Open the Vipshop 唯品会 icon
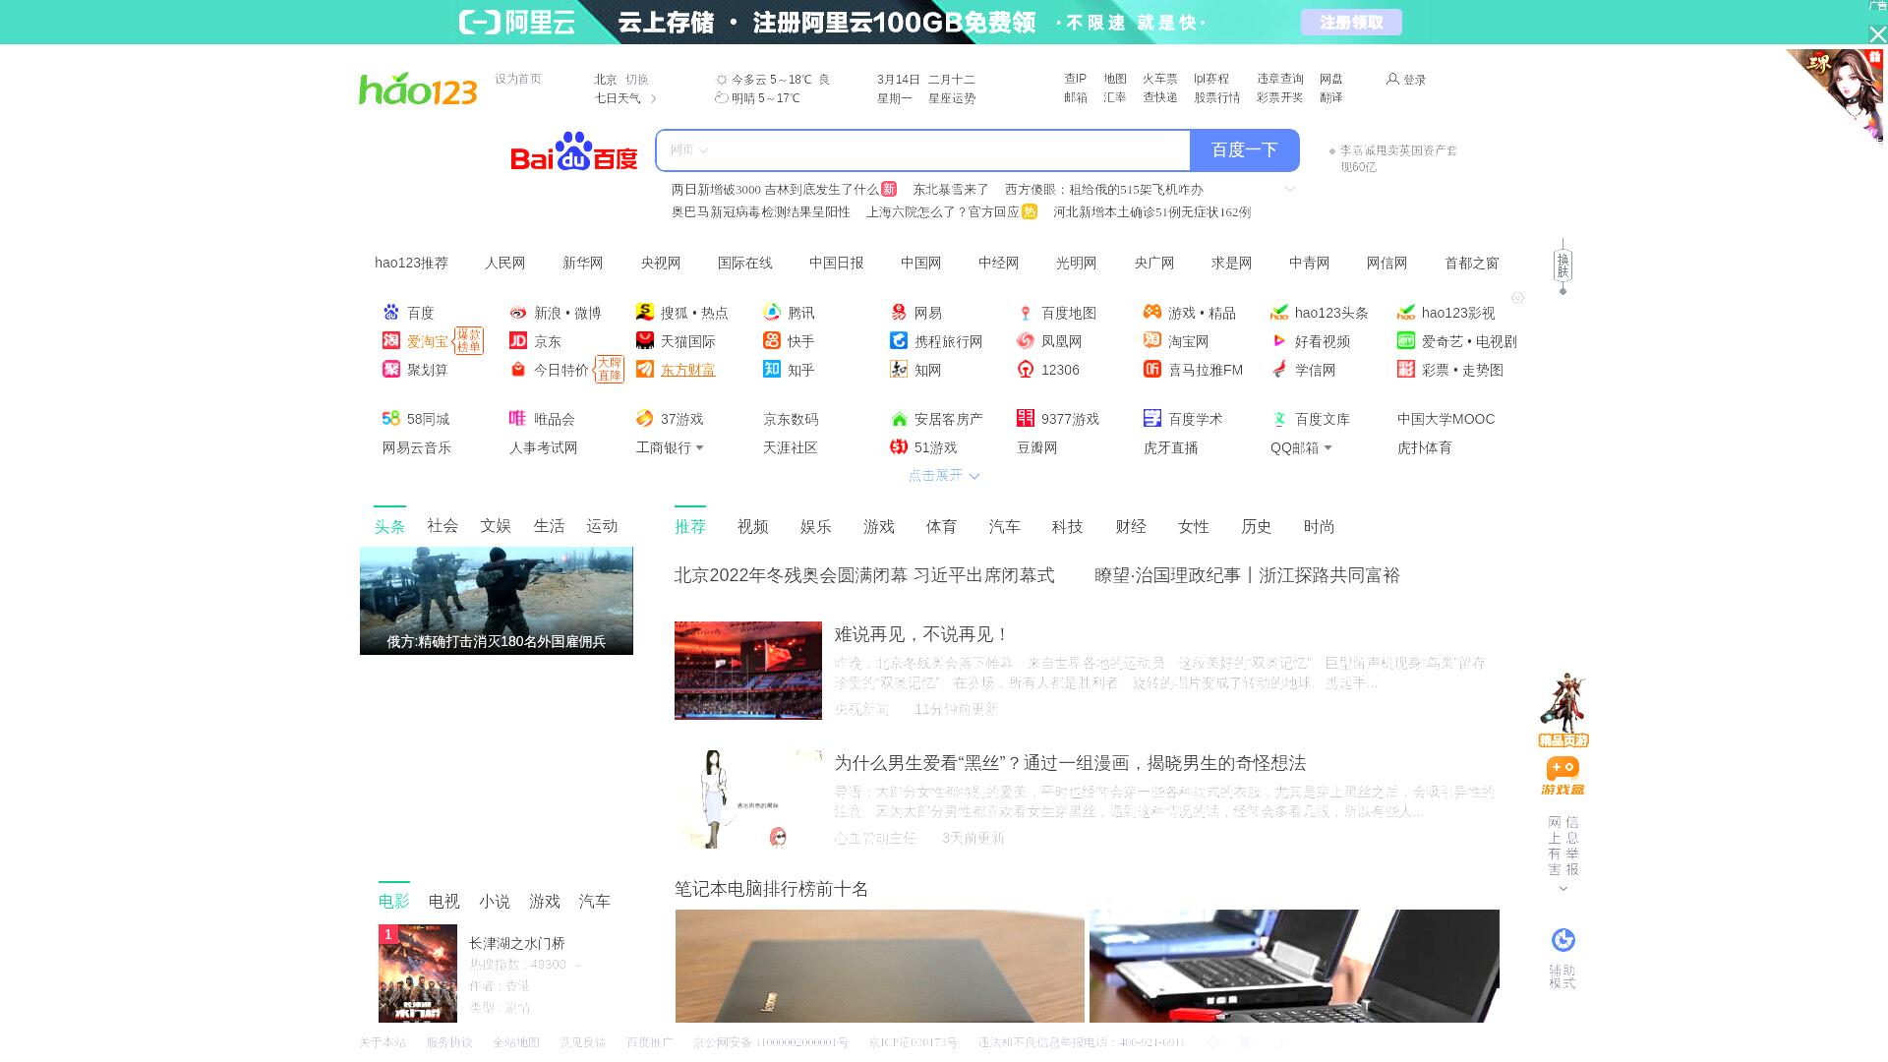 518,419
